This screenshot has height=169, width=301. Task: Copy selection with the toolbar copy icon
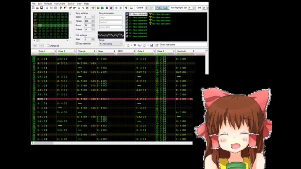(x=51, y=8)
